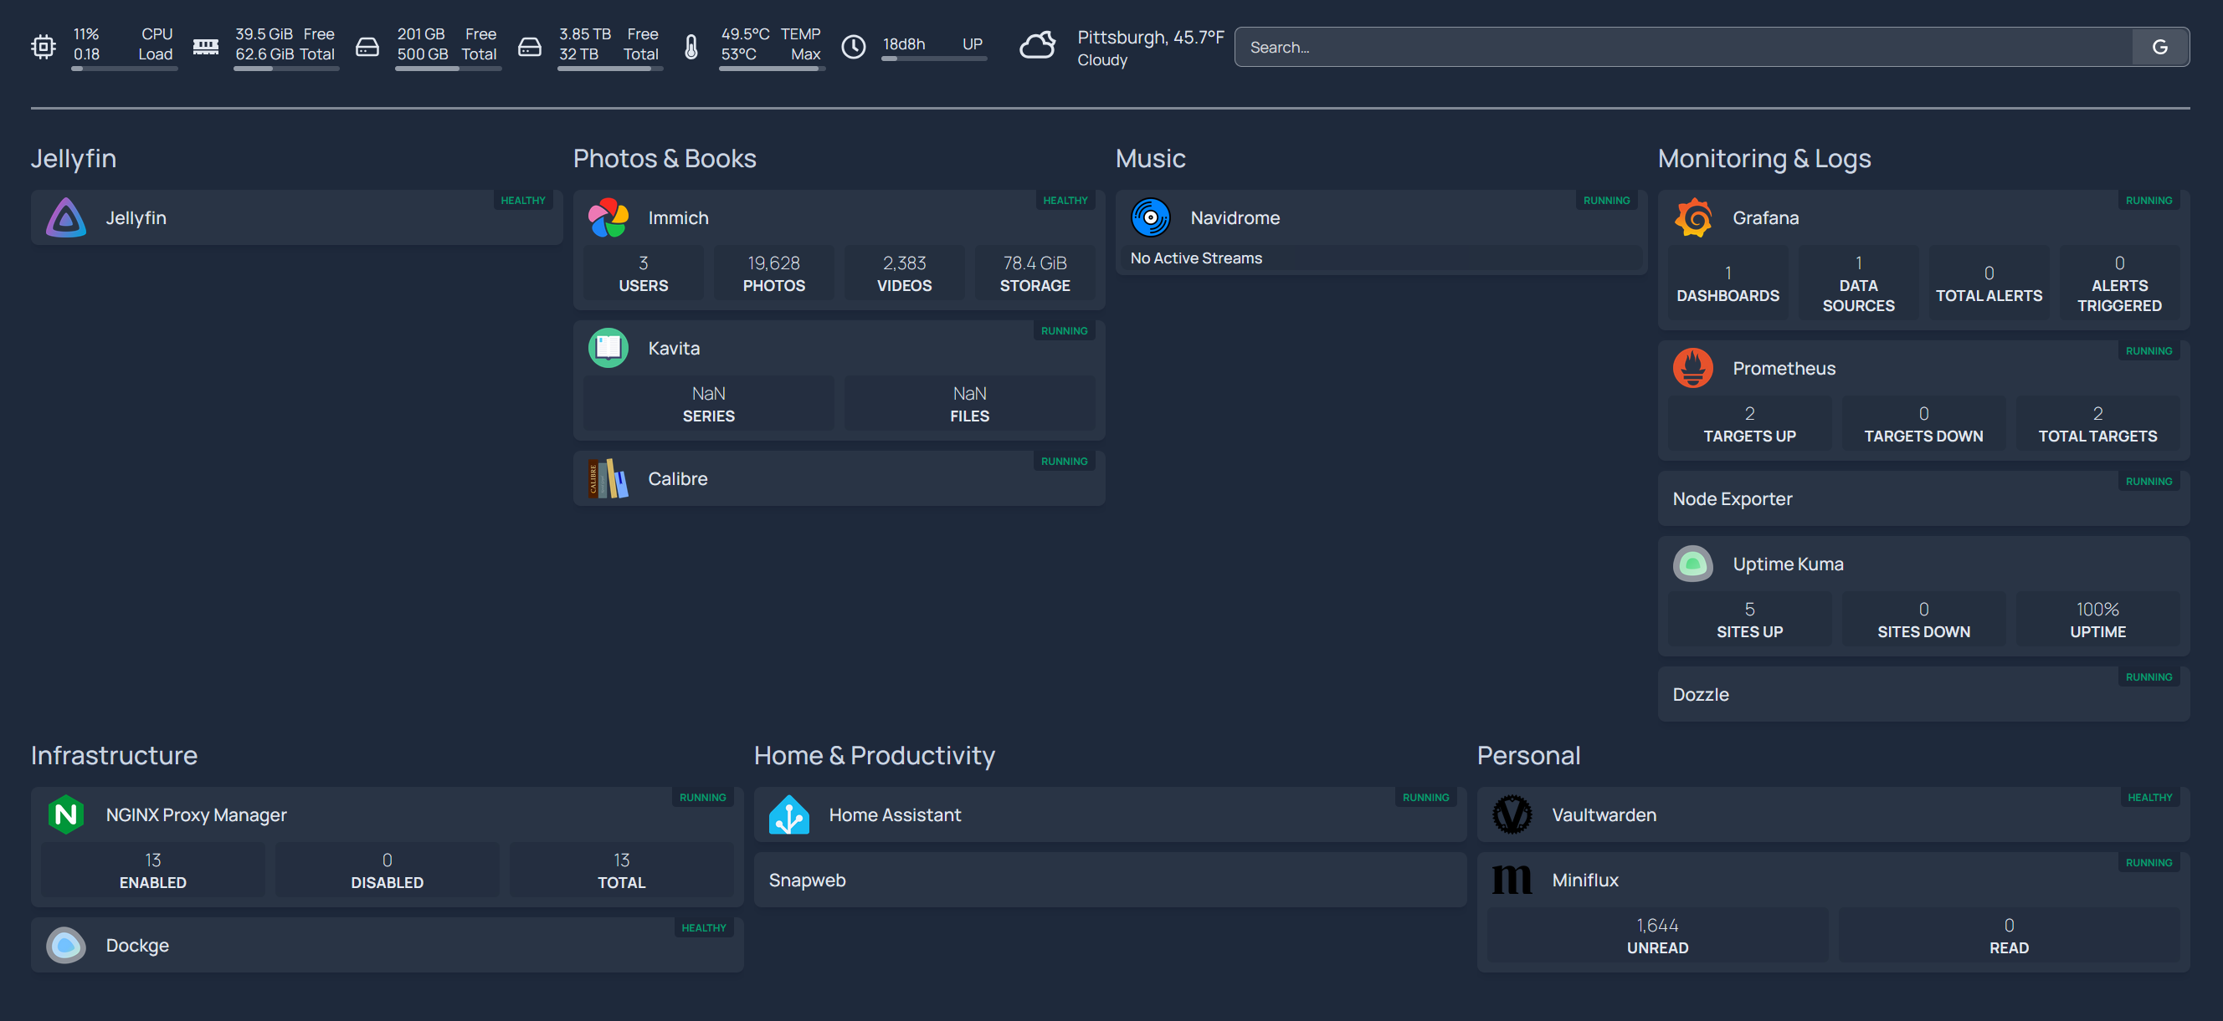Click the NGINX Proxy Manager icon
This screenshot has height=1021, width=2223.
point(66,814)
